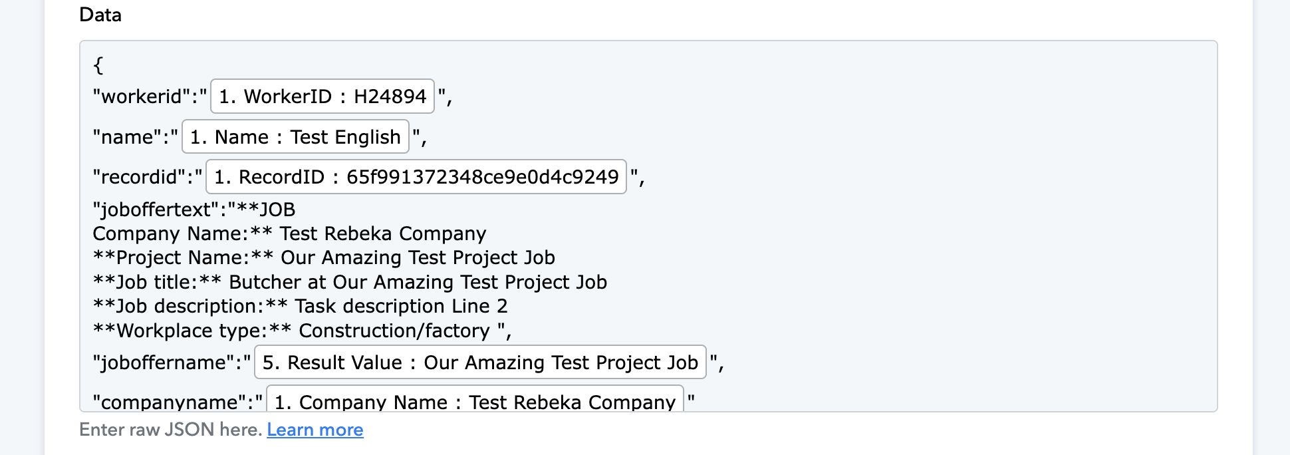
Task: Open the Learn more link
Action: (x=315, y=430)
